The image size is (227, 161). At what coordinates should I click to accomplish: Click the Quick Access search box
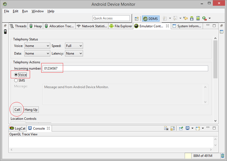(x=111, y=18)
